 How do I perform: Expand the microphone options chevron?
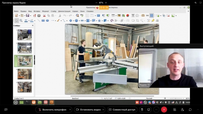[70, 110]
